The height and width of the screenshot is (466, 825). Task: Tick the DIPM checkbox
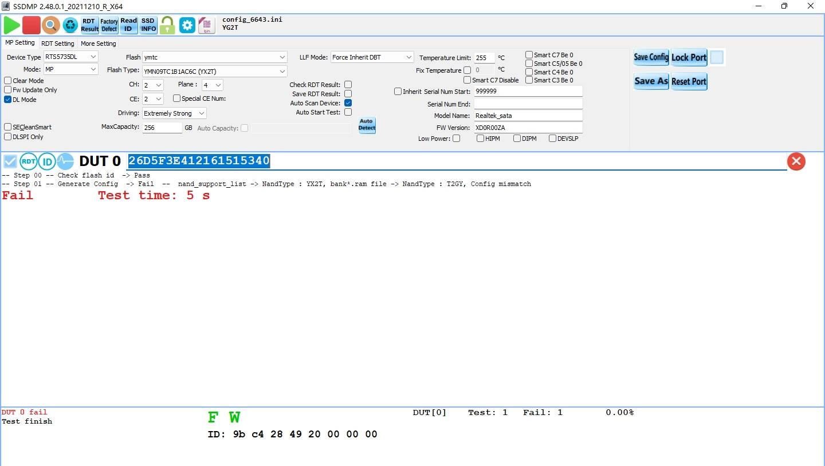point(517,139)
